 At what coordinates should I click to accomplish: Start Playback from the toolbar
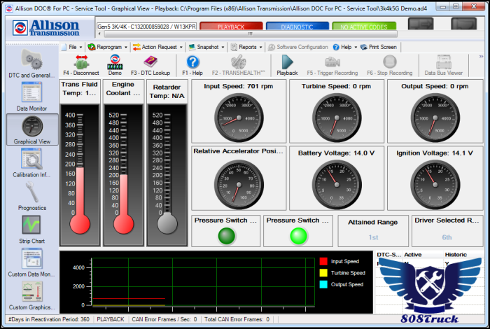pyautogui.click(x=287, y=62)
